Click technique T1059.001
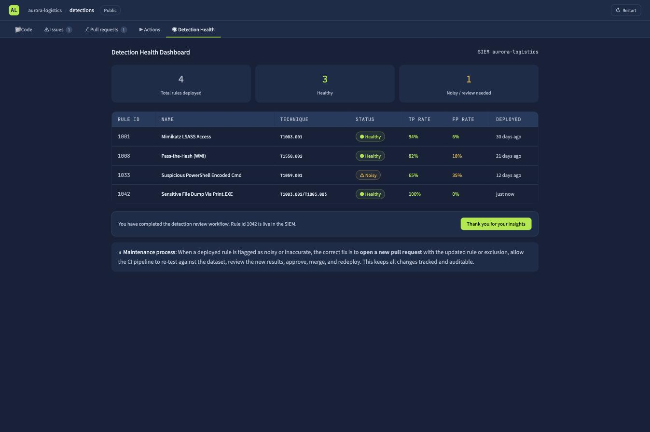The image size is (650, 432). [x=291, y=175]
